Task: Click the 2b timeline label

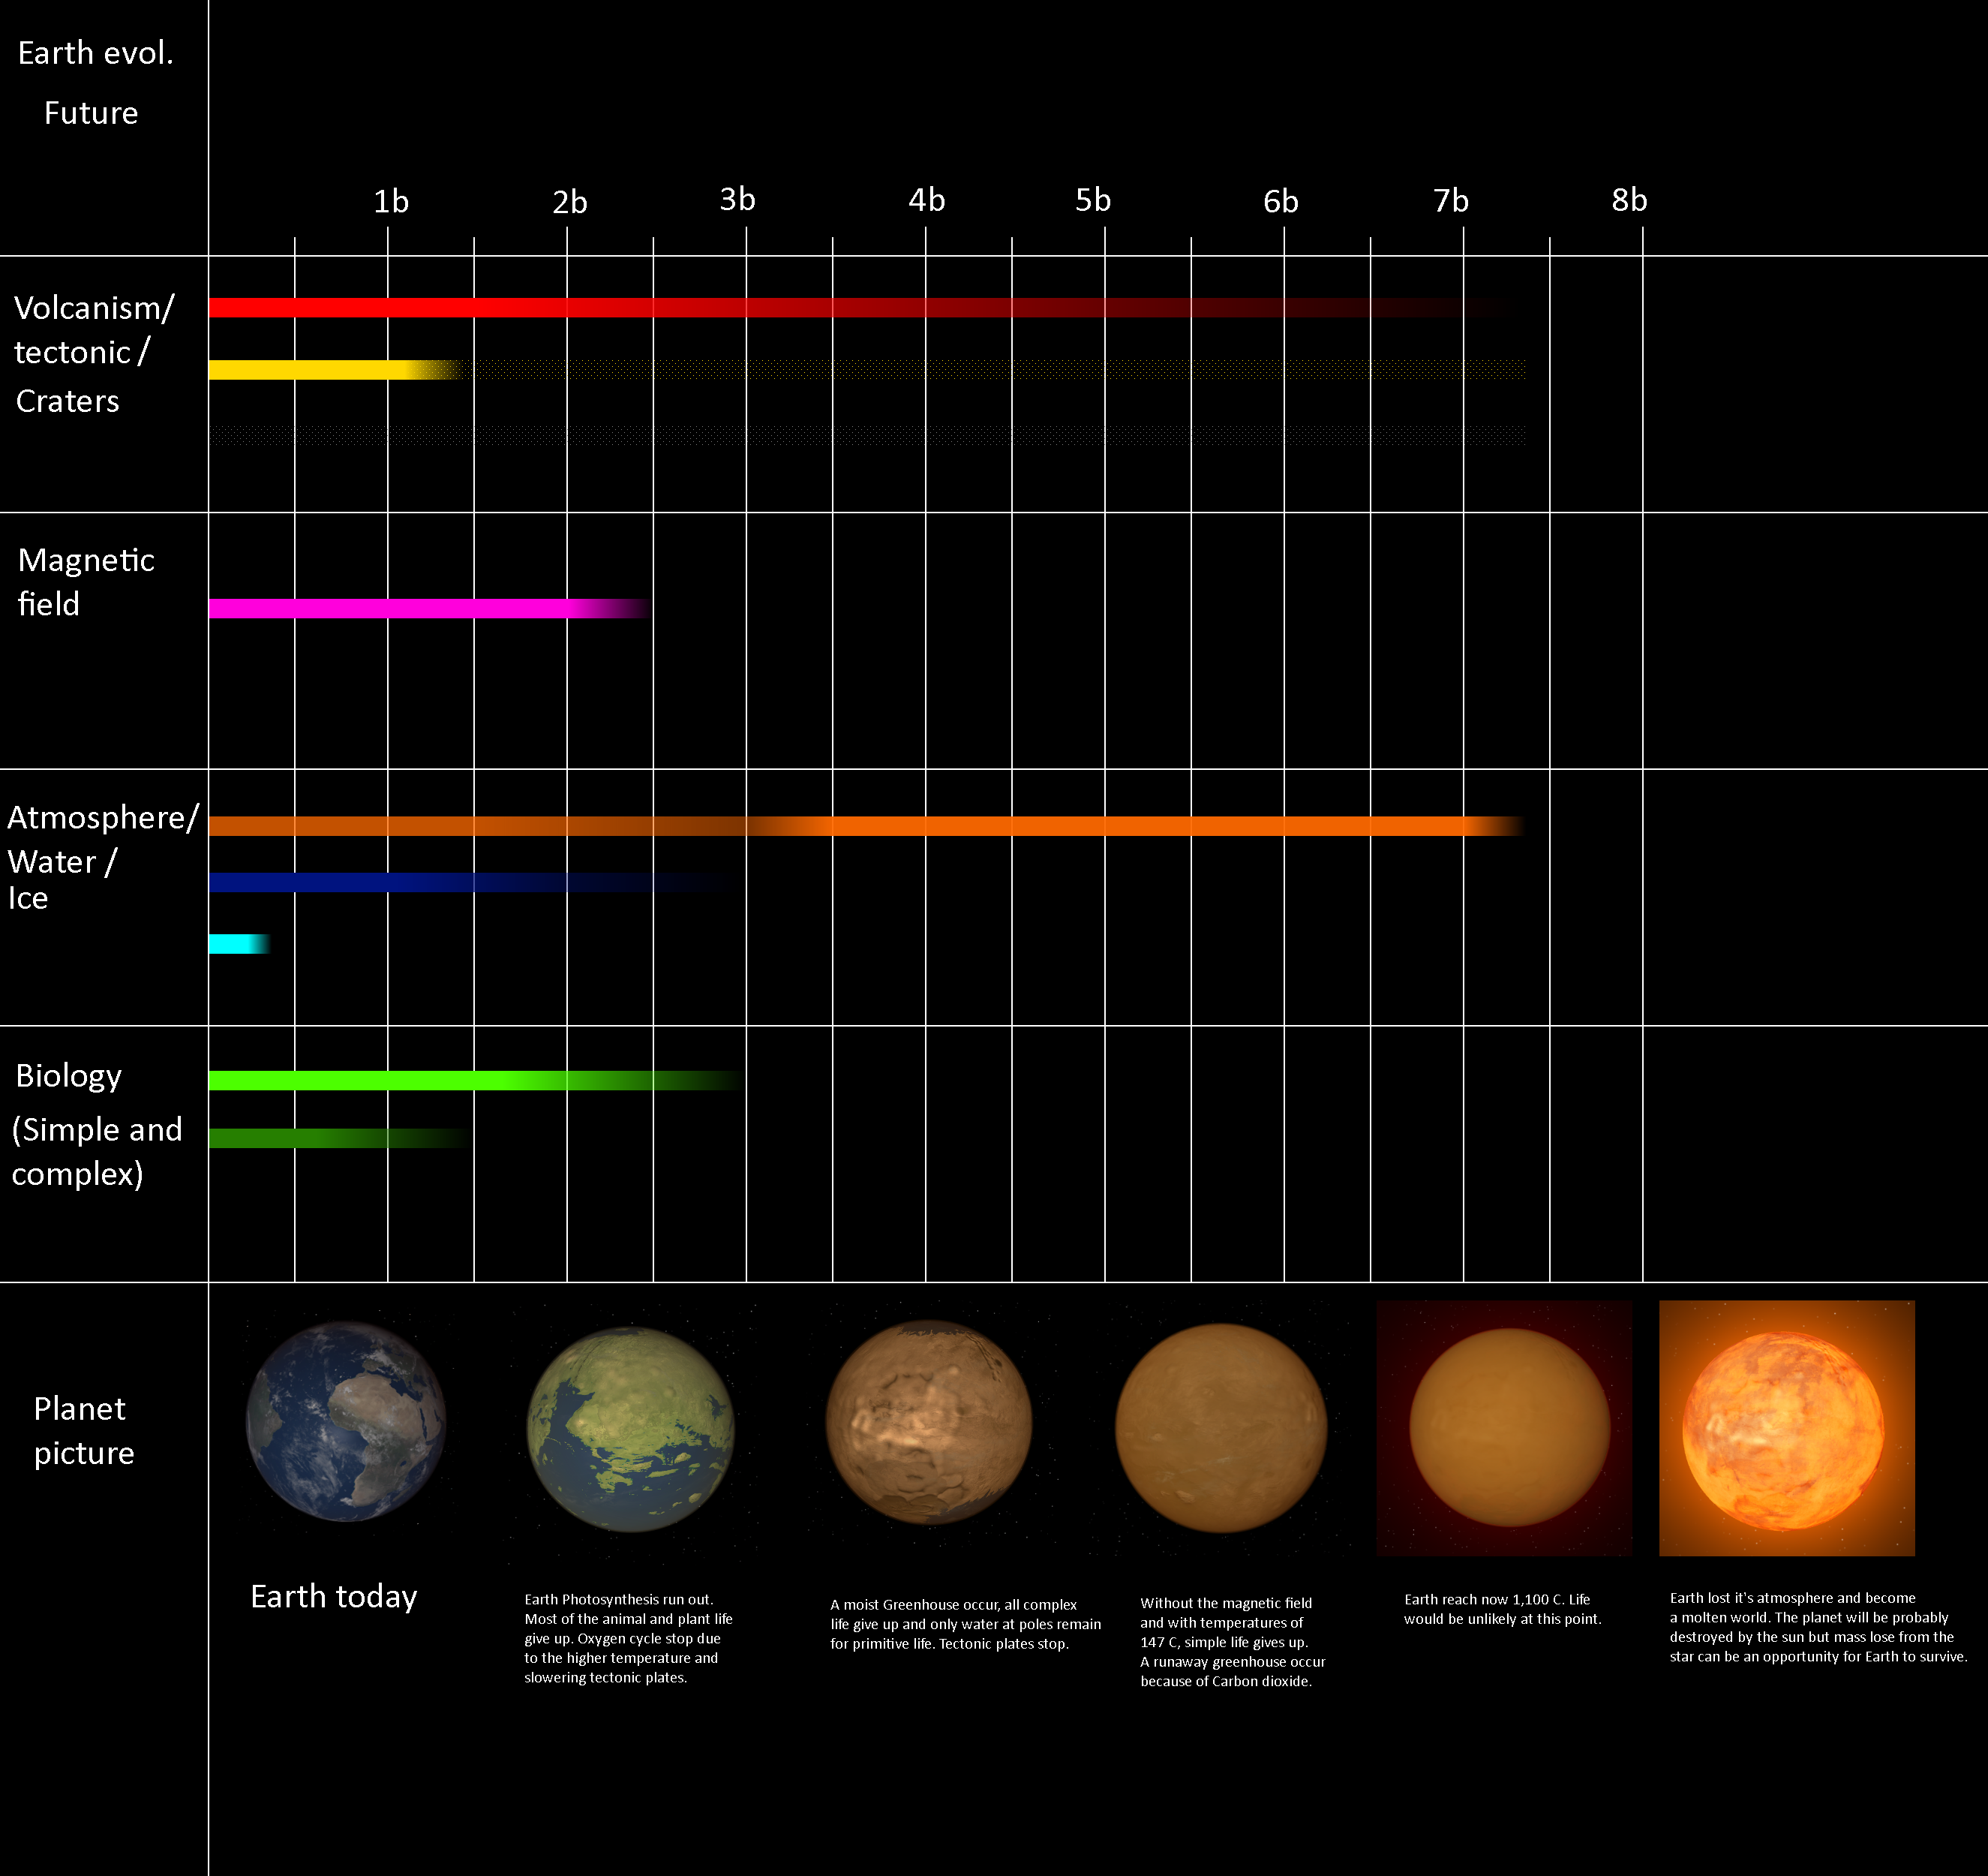Action: click(570, 203)
